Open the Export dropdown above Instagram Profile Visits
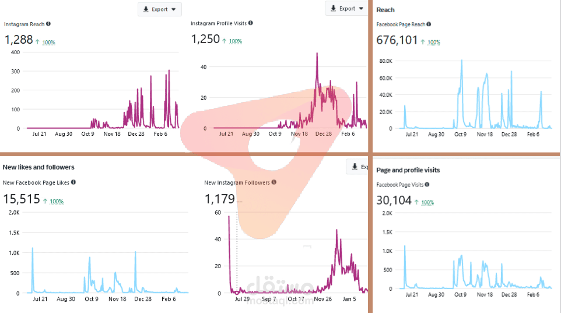The width and height of the screenshot is (561, 313). [x=347, y=8]
